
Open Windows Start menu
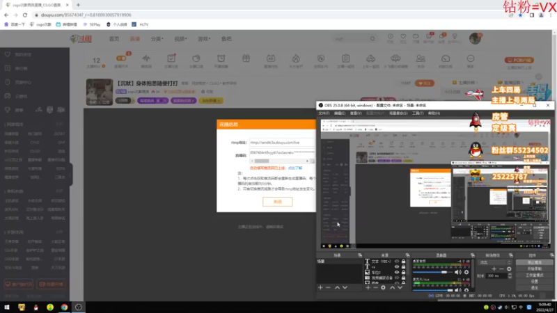pyautogui.click(x=7, y=307)
